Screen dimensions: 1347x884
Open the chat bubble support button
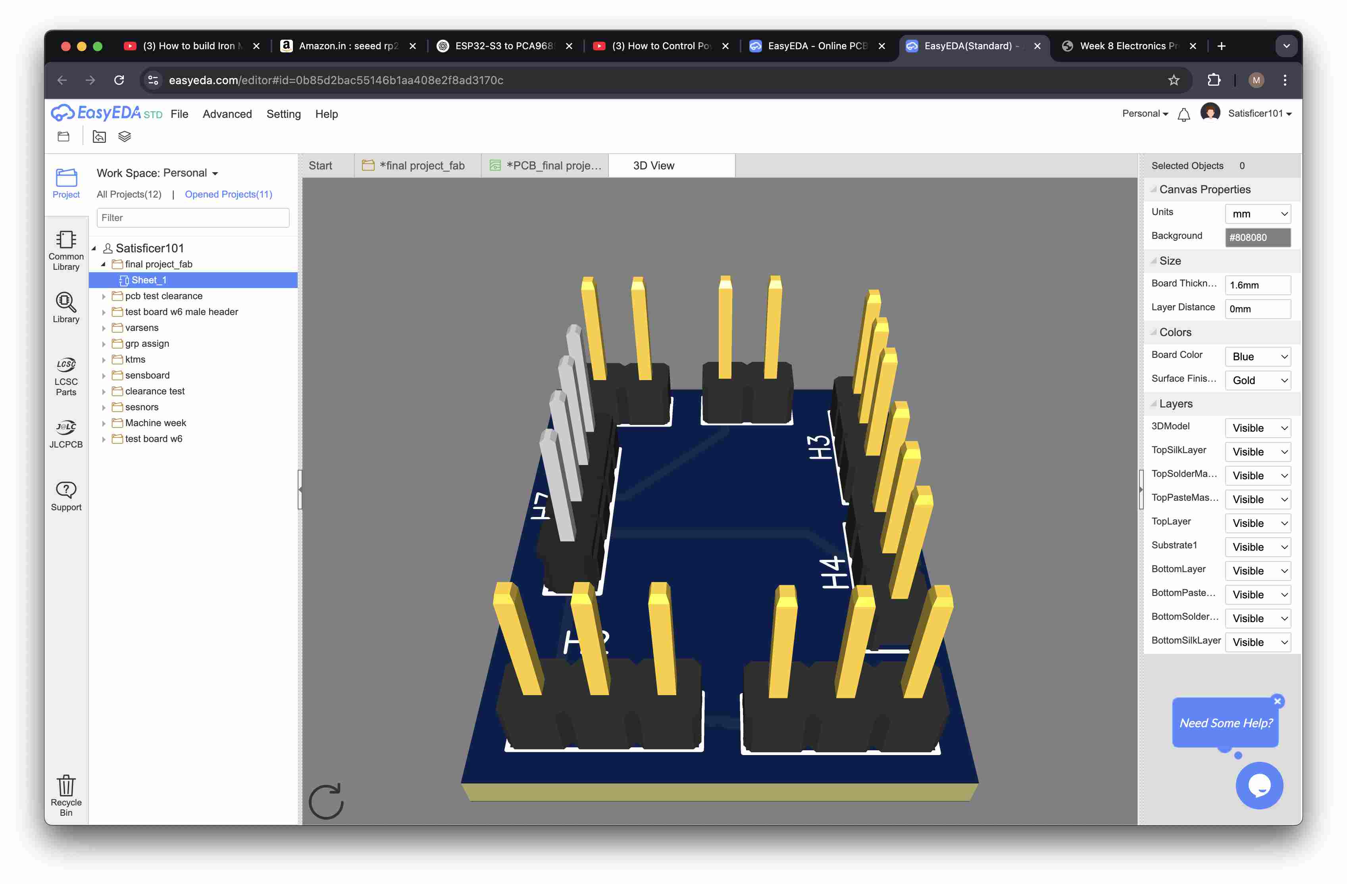tap(1259, 786)
